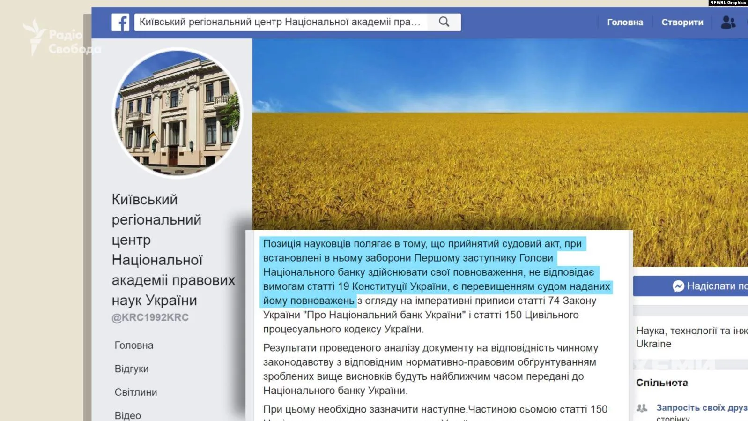Open the Відео section in sidebar

(128, 415)
